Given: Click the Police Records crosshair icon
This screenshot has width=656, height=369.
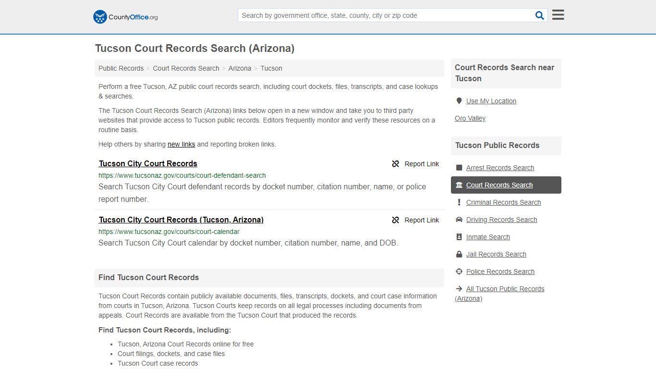Looking at the screenshot, I should (459, 271).
